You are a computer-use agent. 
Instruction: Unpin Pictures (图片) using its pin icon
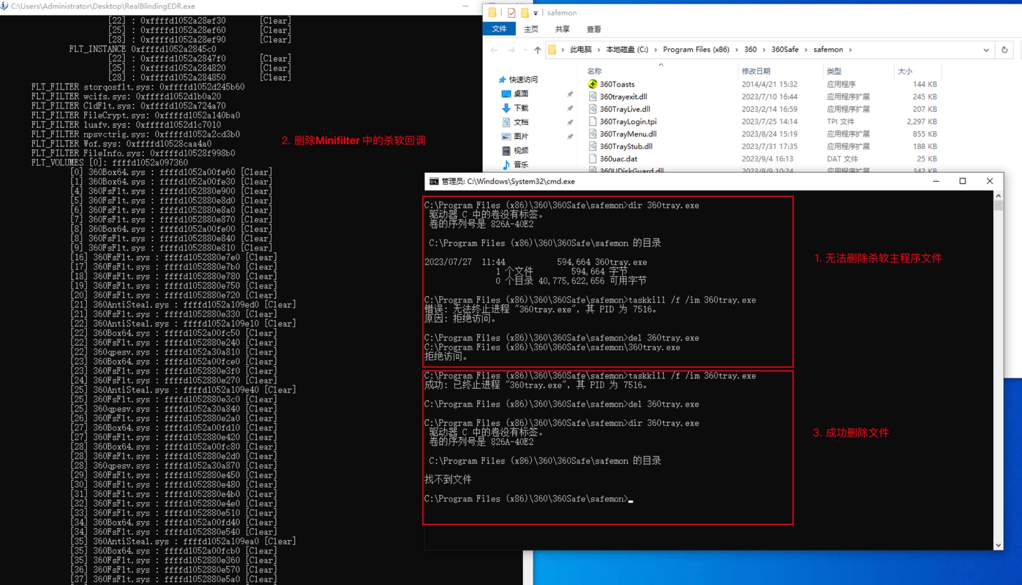point(570,136)
